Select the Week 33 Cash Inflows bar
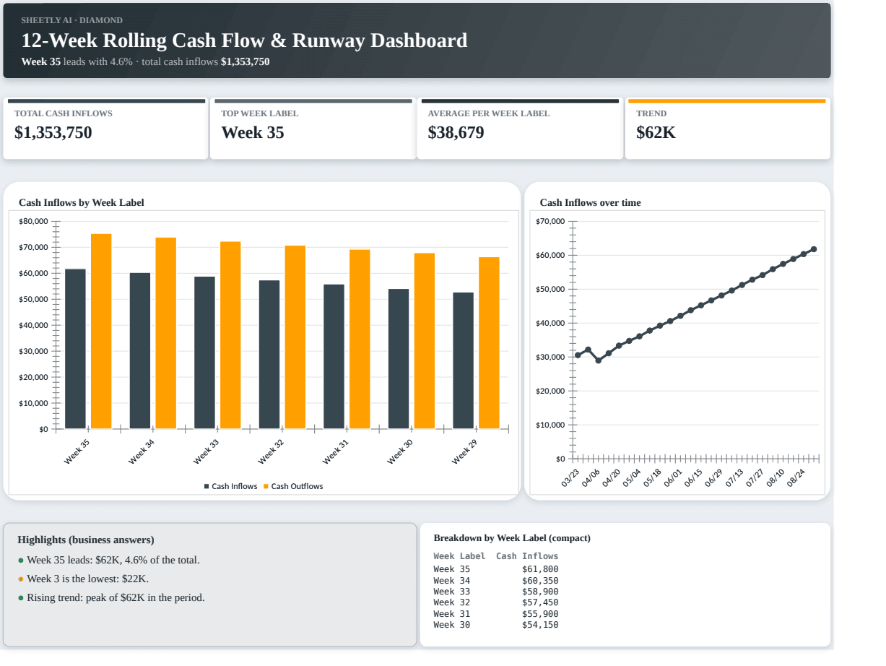Image resolution: width=886 pixels, height=666 pixels. click(x=204, y=353)
